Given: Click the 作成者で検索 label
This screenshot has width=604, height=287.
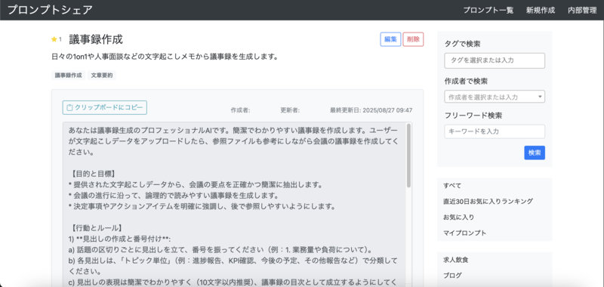Looking at the screenshot, I should click(466, 82).
